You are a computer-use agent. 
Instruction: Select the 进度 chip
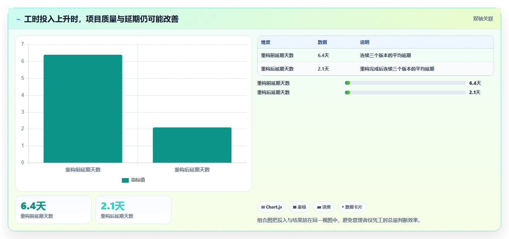(x=324, y=207)
